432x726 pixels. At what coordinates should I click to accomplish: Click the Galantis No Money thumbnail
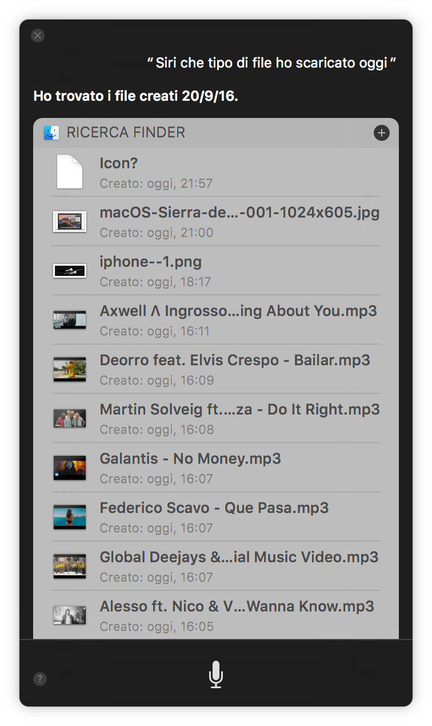coord(70,467)
